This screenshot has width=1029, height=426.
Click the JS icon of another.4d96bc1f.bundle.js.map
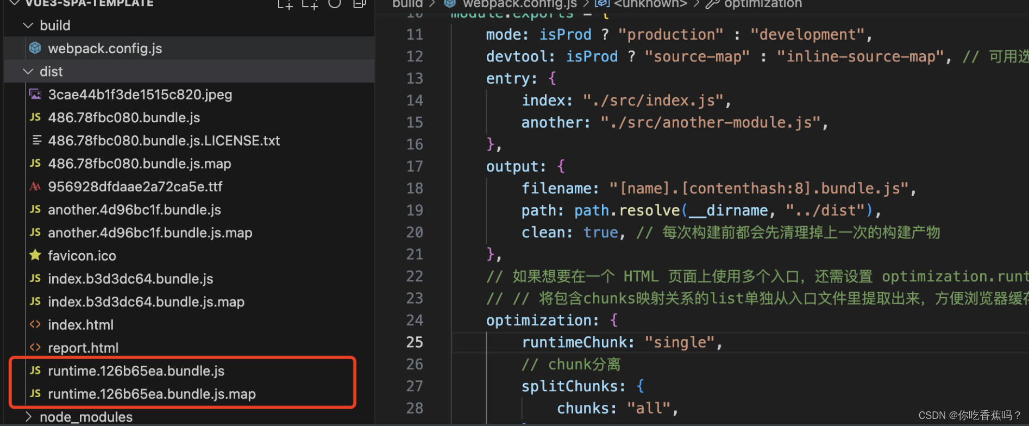35,233
